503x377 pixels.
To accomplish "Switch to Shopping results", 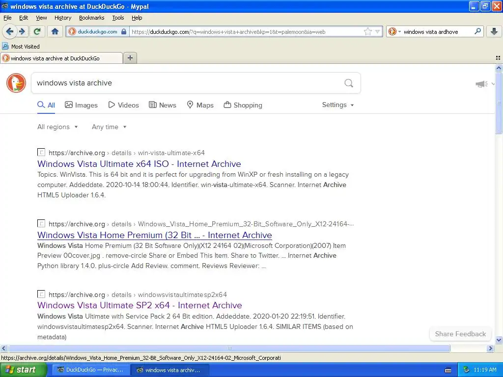I will pyautogui.click(x=243, y=105).
